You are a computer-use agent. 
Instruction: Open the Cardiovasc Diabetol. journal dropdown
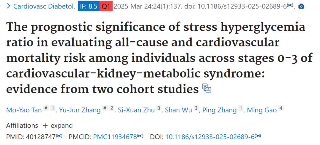click(44, 6)
